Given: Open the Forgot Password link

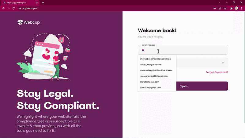Looking at the screenshot, I should [217, 72].
